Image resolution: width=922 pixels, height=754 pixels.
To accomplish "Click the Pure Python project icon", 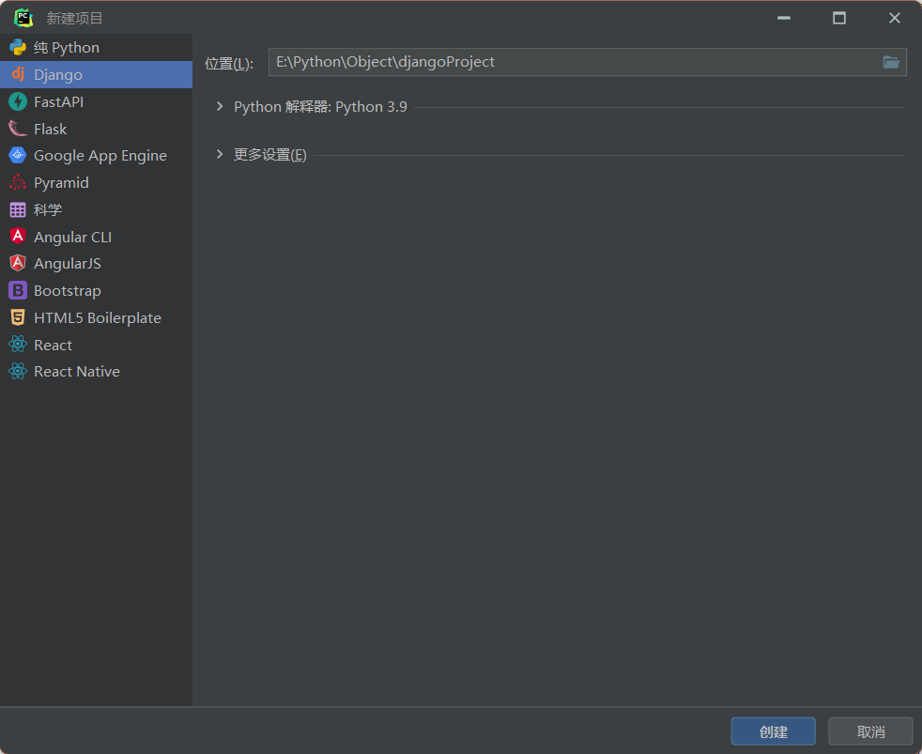I will pos(18,47).
